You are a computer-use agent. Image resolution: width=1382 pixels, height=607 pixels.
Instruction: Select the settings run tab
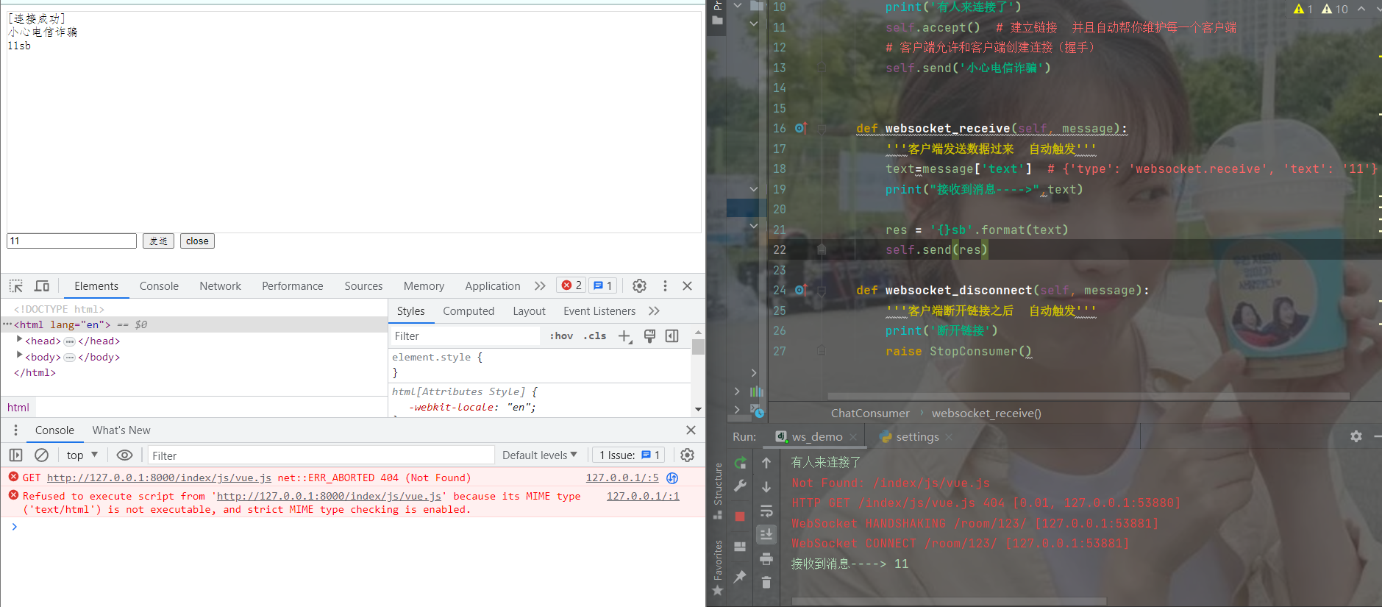tap(916, 437)
